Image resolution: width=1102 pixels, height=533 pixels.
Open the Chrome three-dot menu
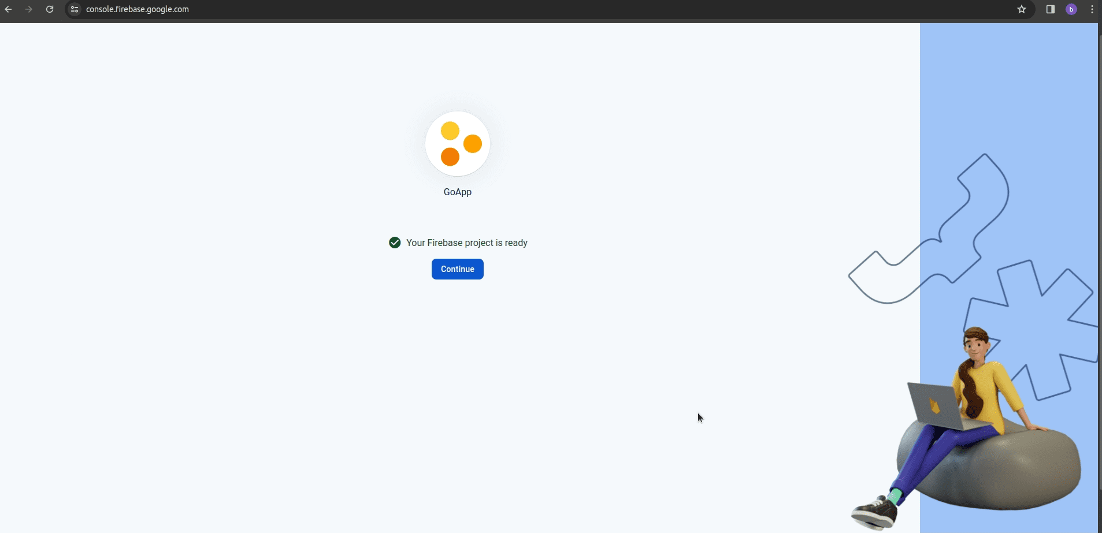coord(1092,9)
